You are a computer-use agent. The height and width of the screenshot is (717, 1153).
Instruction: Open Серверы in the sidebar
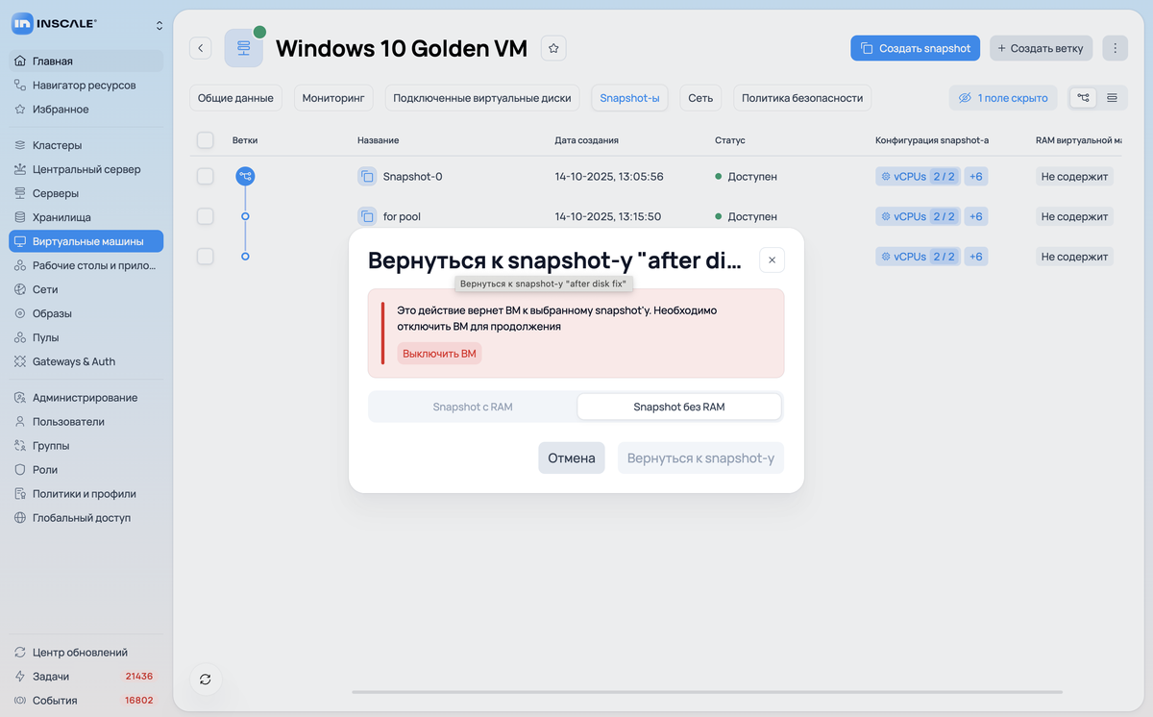click(x=86, y=193)
